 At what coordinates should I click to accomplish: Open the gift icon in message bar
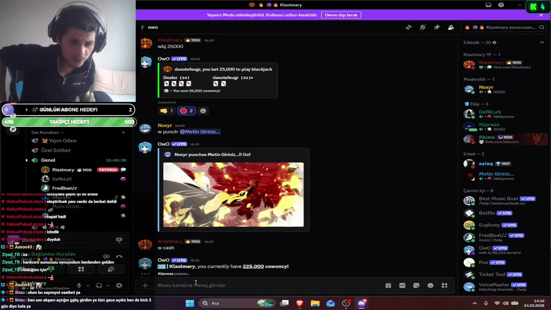coord(388,285)
